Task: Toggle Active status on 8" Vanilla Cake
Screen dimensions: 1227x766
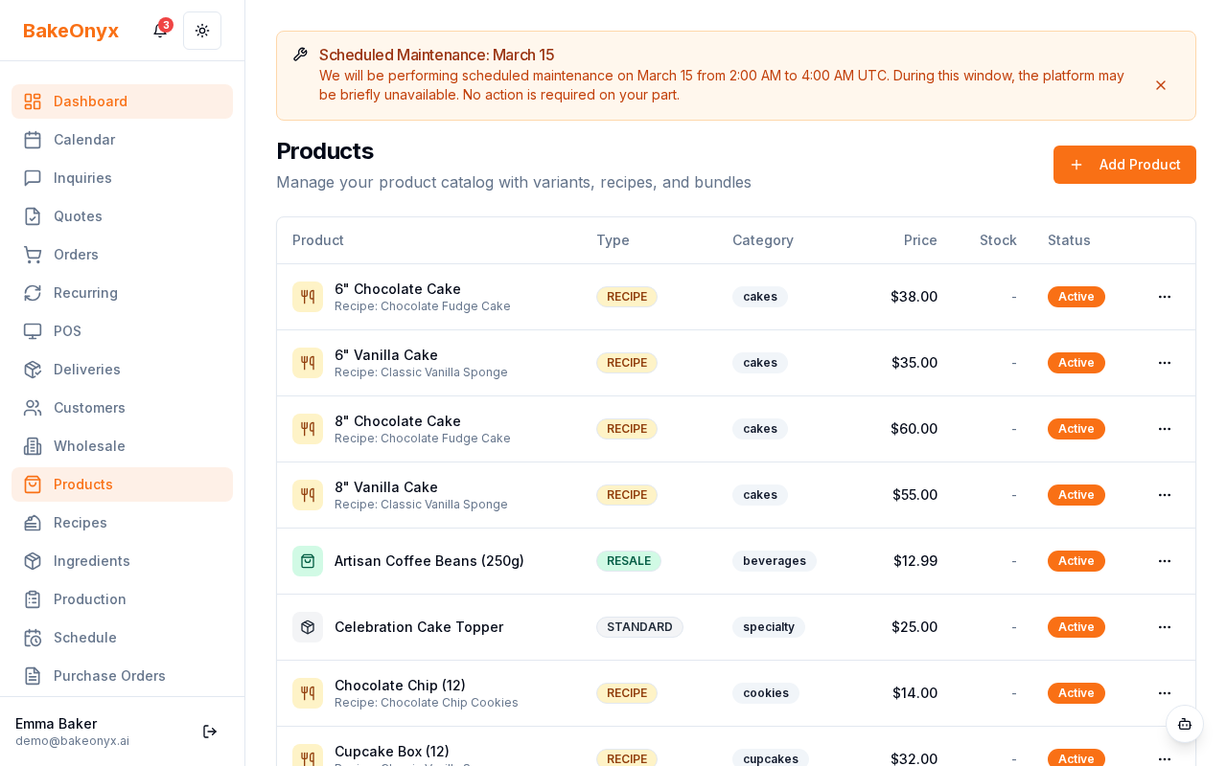Action: point(1076,495)
